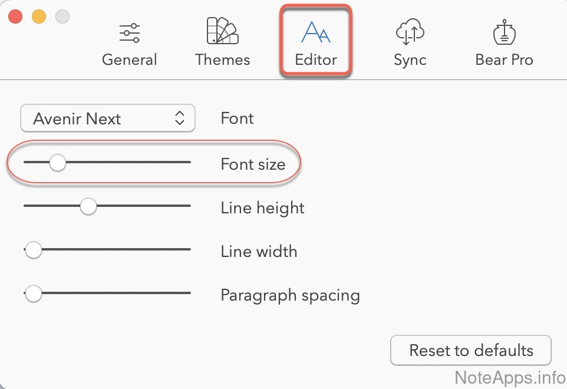The width and height of the screenshot is (567, 389).
Task: Click the Line height slider knob
Action: 88,206
